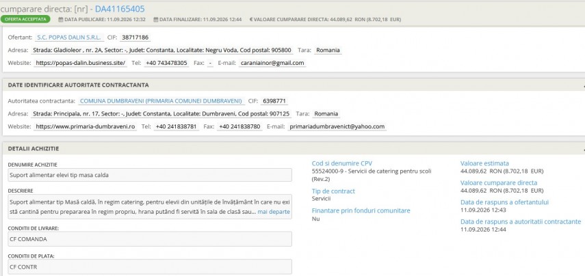
Task: Collapse the Date Identificare Autoritate Contractanta section
Action: point(583,85)
